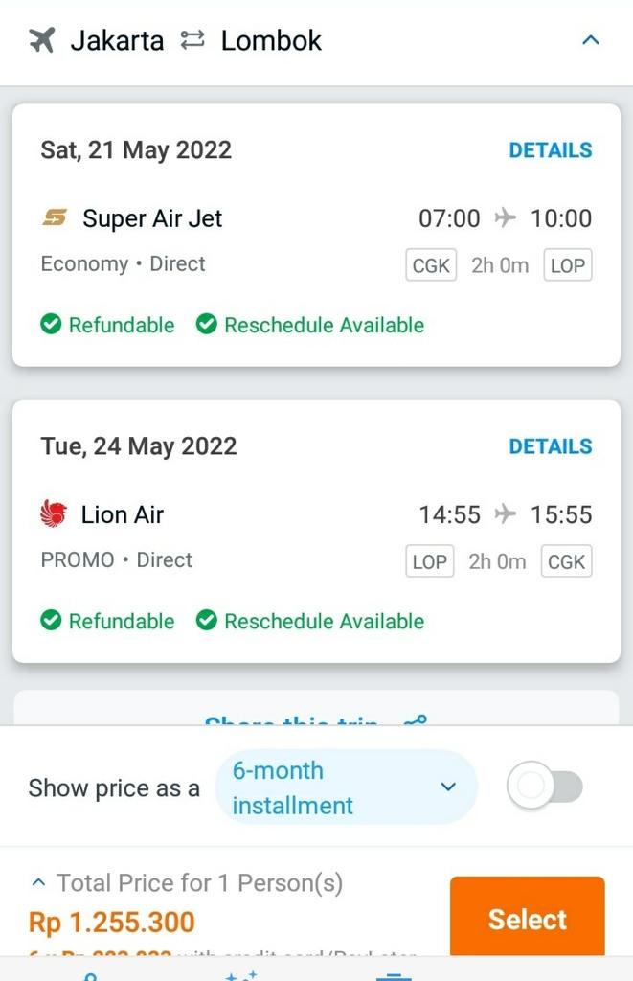Click the round-trip arrows icon
This screenshot has width=633, height=981.
coord(192,40)
